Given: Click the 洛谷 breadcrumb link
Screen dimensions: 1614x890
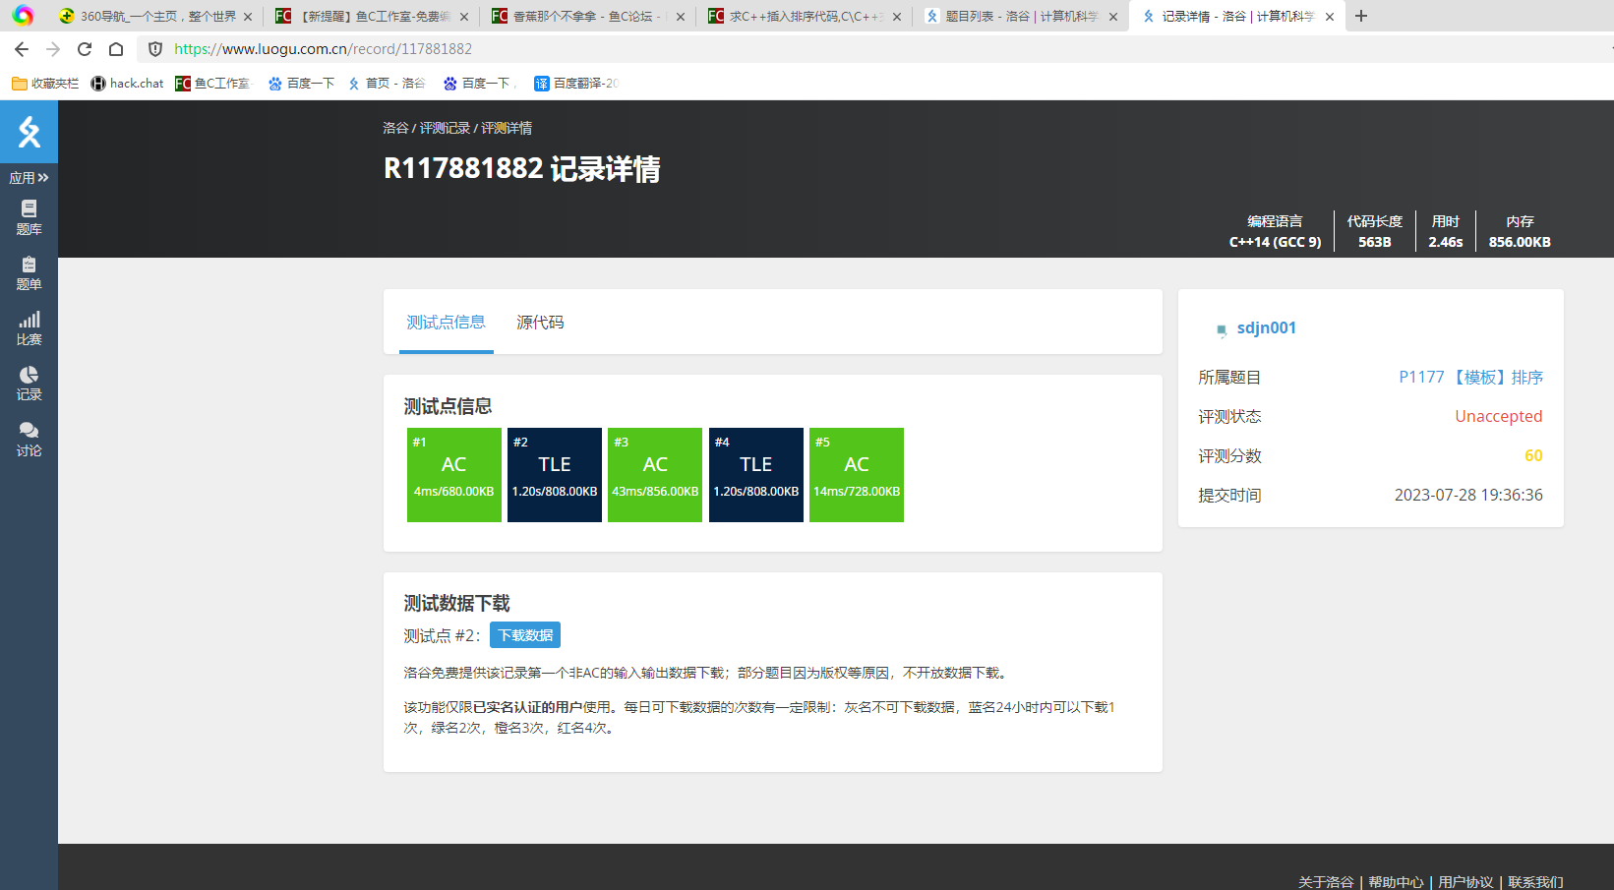Looking at the screenshot, I should click(x=395, y=128).
